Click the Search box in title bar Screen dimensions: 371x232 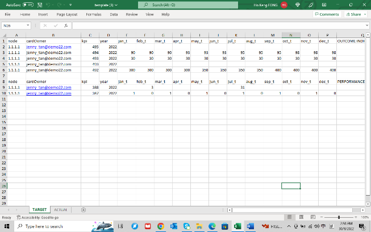point(190,5)
